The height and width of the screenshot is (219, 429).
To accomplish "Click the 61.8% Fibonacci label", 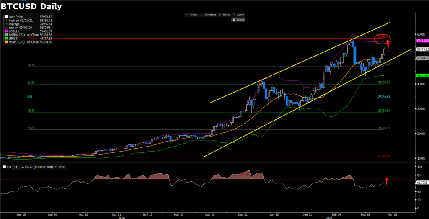I will tap(31, 82).
